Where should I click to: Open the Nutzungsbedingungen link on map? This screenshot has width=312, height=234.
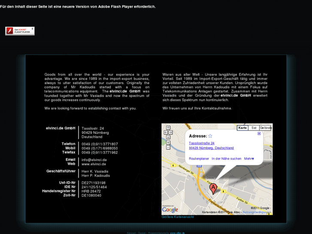click(257, 212)
